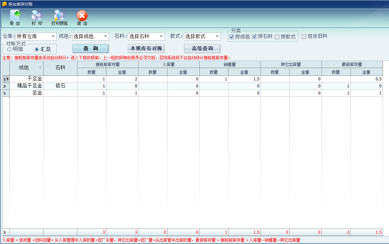Click the Print (打印) printer icon
The width and height of the screenshot is (389, 244).
pos(37,16)
